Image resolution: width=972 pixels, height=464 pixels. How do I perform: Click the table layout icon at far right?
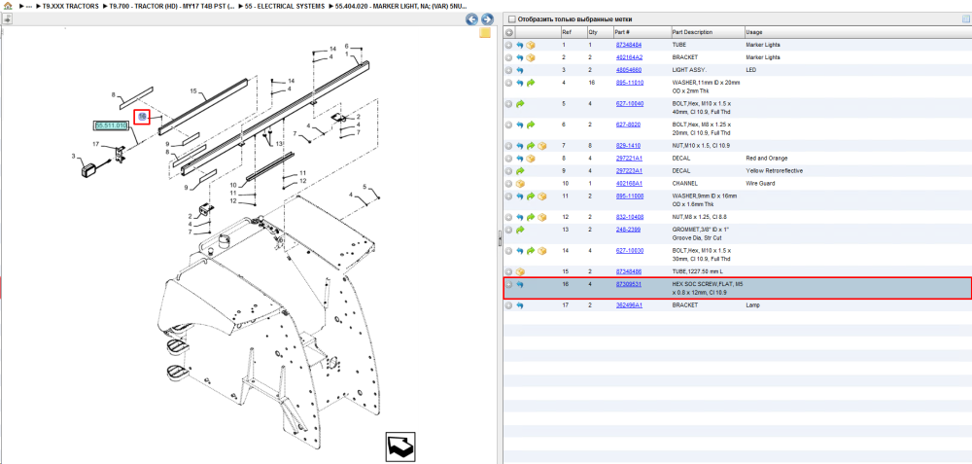[x=965, y=19]
